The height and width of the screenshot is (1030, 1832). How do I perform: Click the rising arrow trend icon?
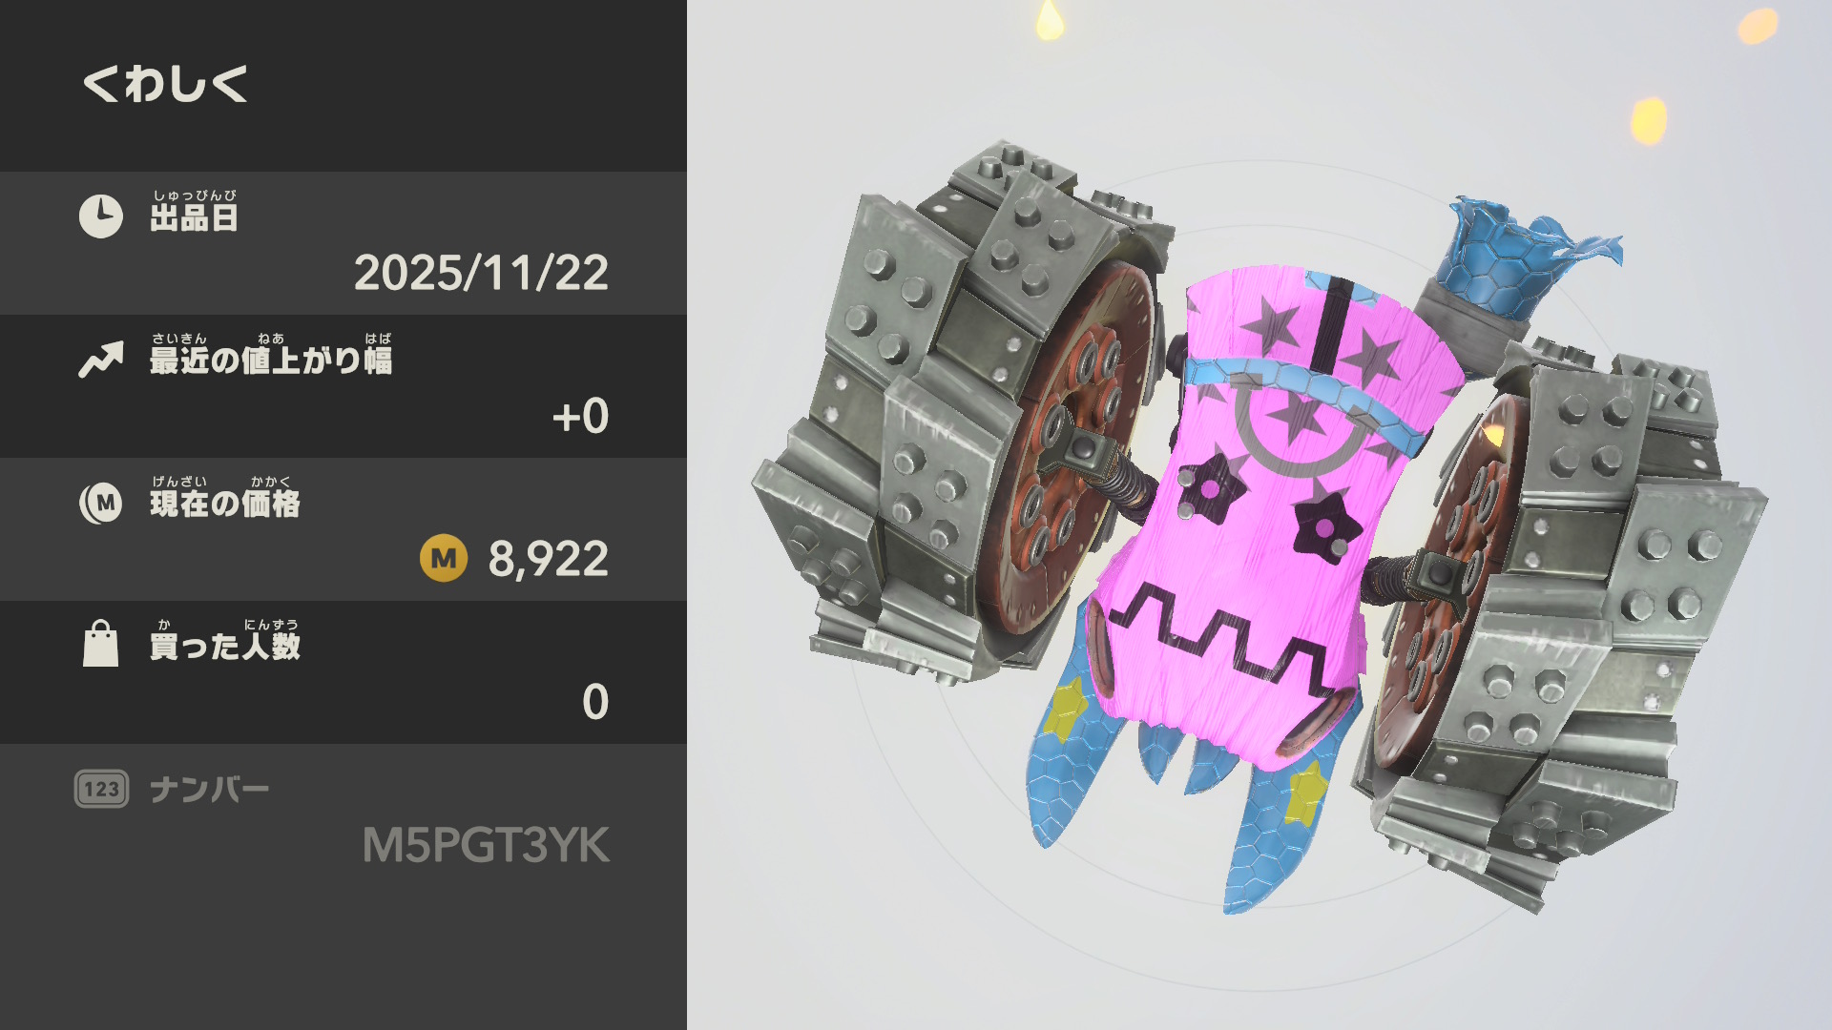coord(101,360)
